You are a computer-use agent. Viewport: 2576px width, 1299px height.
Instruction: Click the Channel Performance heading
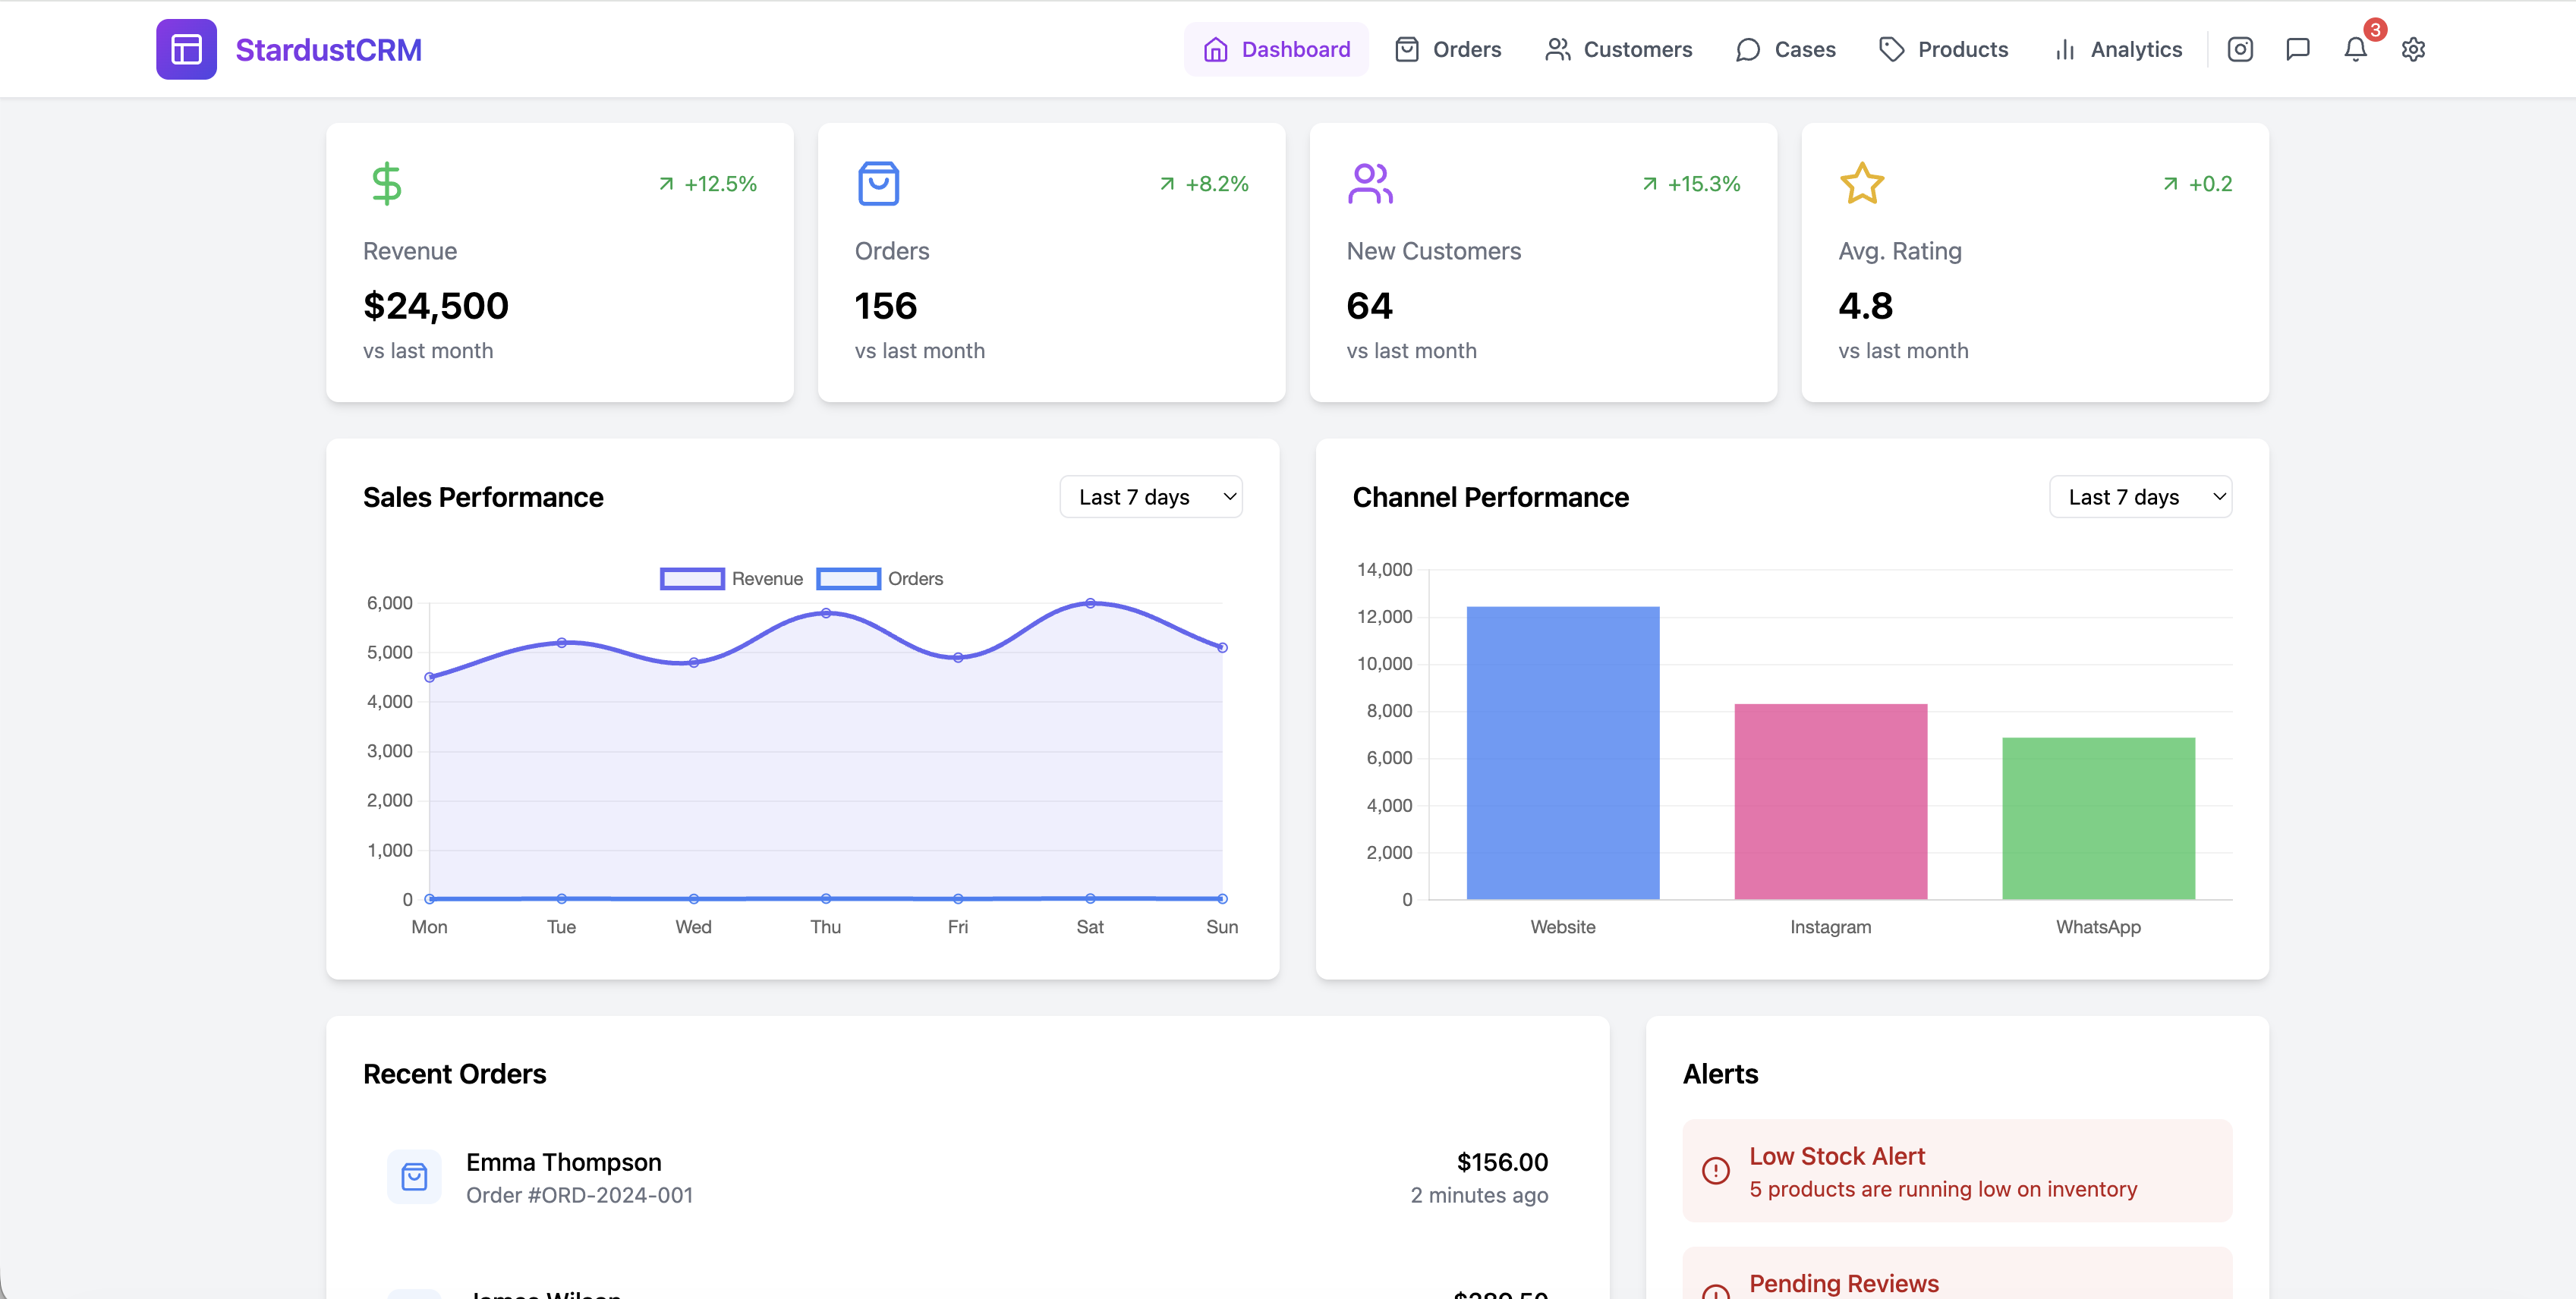[1491, 497]
